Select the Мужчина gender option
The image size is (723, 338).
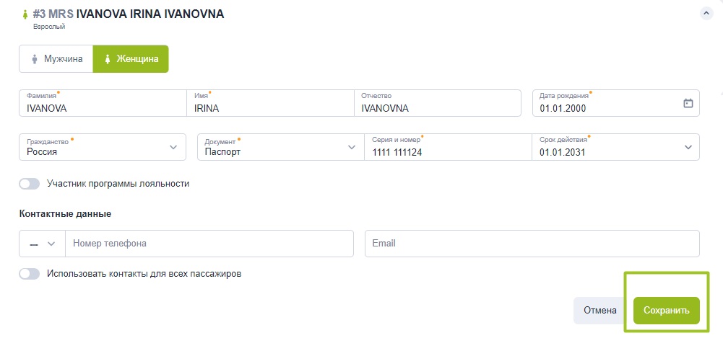[56, 59]
